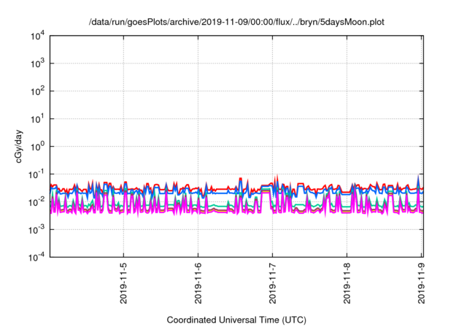Click the 2019-11-05 date tick label
Viewport: 467px width, 327px height.
coord(124,285)
